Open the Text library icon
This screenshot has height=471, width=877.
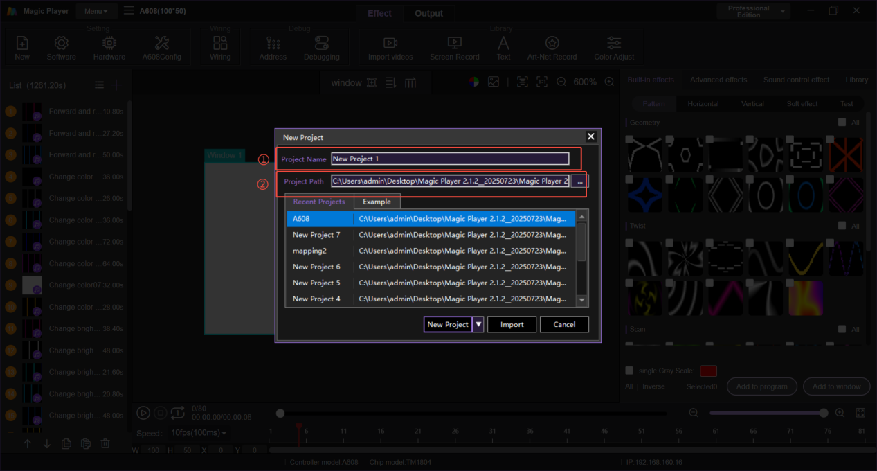click(x=503, y=43)
